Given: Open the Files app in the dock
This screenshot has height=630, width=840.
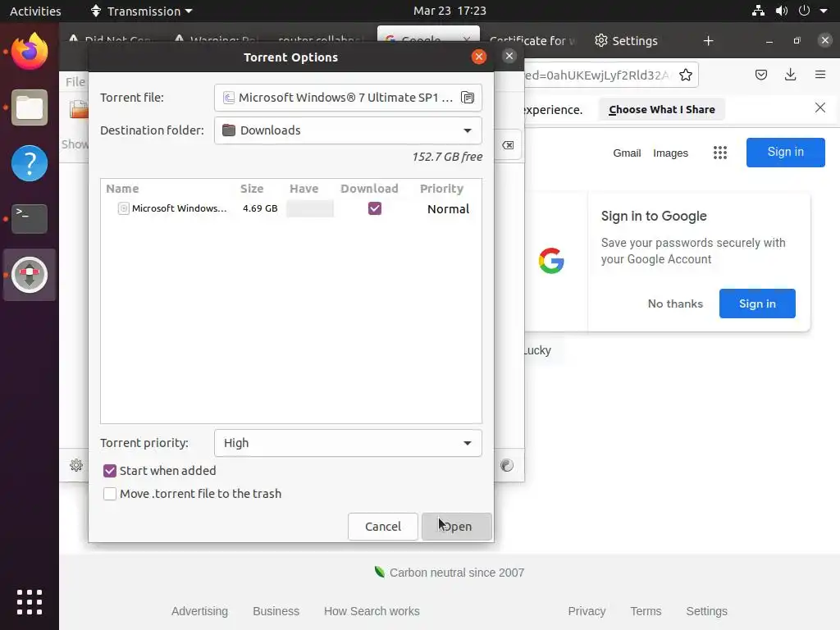Looking at the screenshot, I should pyautogui.click(x=30, y=107).
